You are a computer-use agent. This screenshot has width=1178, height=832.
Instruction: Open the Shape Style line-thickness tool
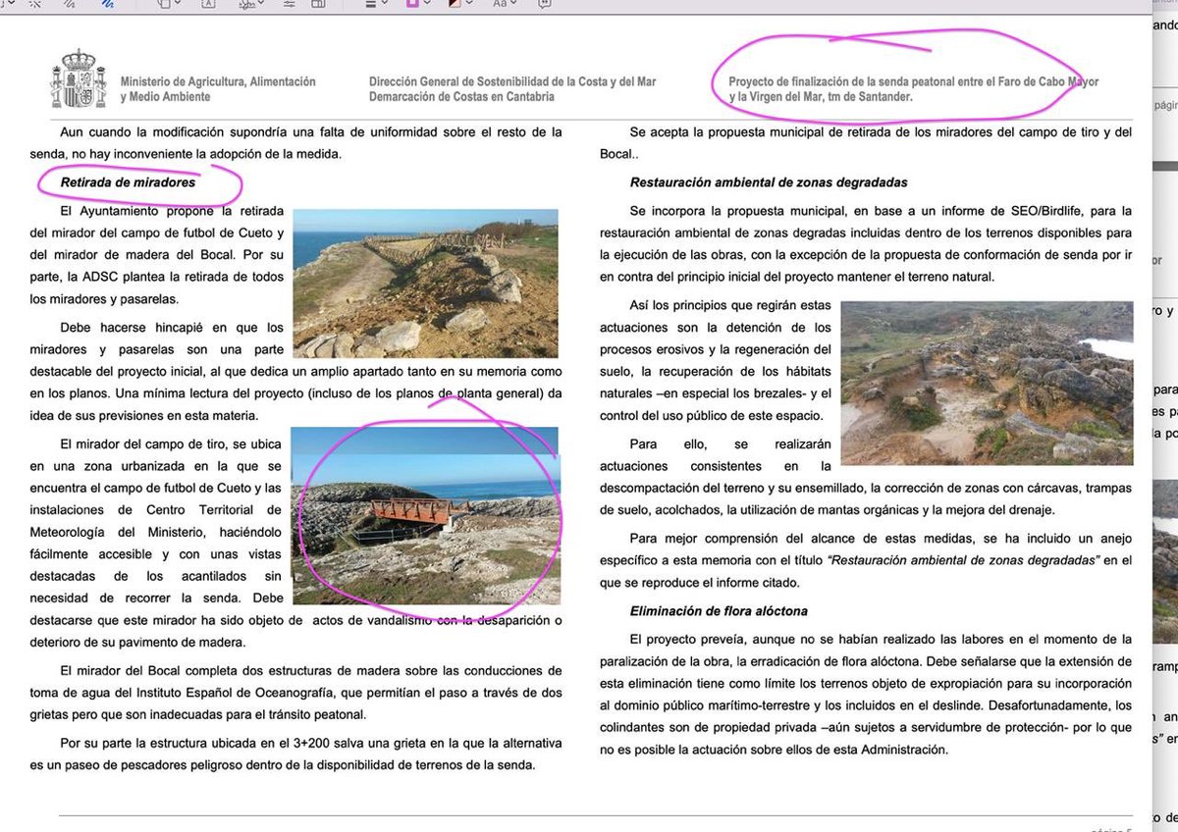coord(371,4)
